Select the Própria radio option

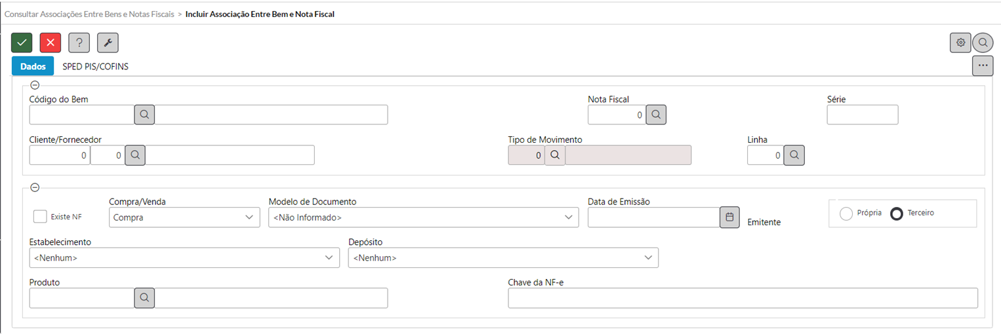(846, 213)
